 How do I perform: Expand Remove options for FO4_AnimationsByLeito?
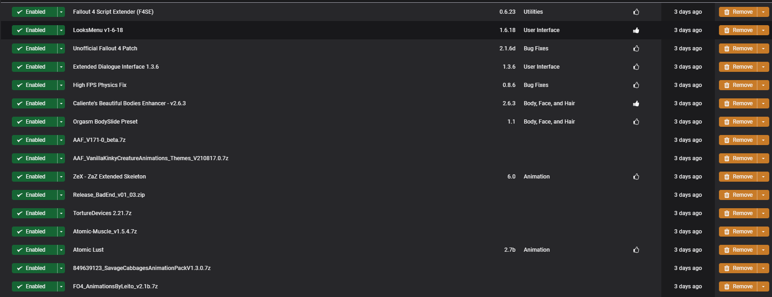point(763,286)
